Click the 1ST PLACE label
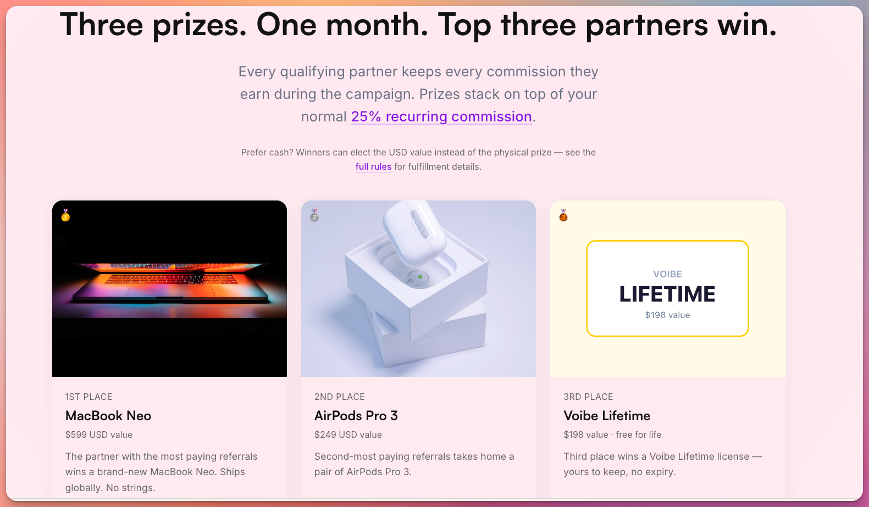Image resolution: width=869 pixels, height=507 pixels. coord(88,397)
